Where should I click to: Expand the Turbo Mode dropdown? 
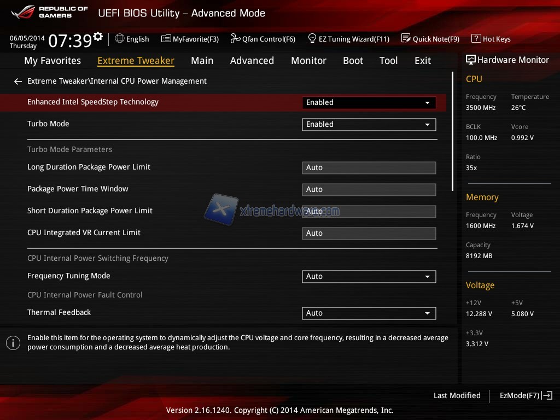(369, 124)
